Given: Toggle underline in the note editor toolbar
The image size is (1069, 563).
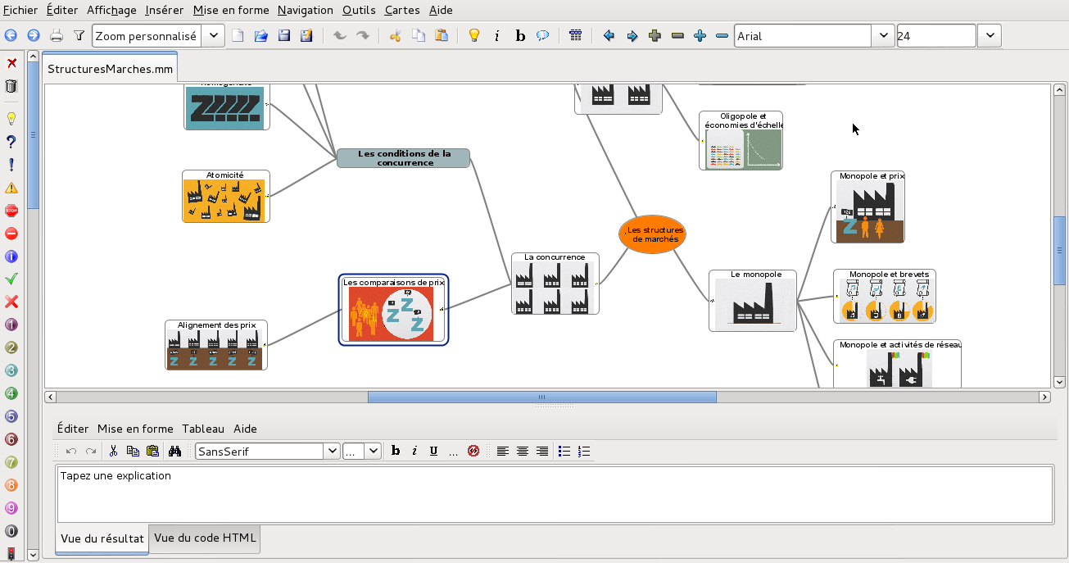Looking at the screenshot, I should 433,451.
